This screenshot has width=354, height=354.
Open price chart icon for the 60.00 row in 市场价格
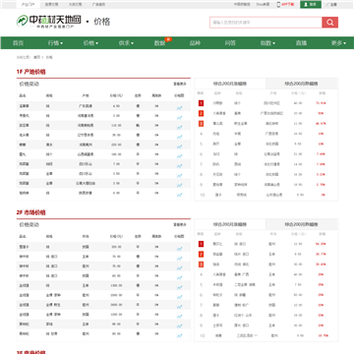(180, 277)
